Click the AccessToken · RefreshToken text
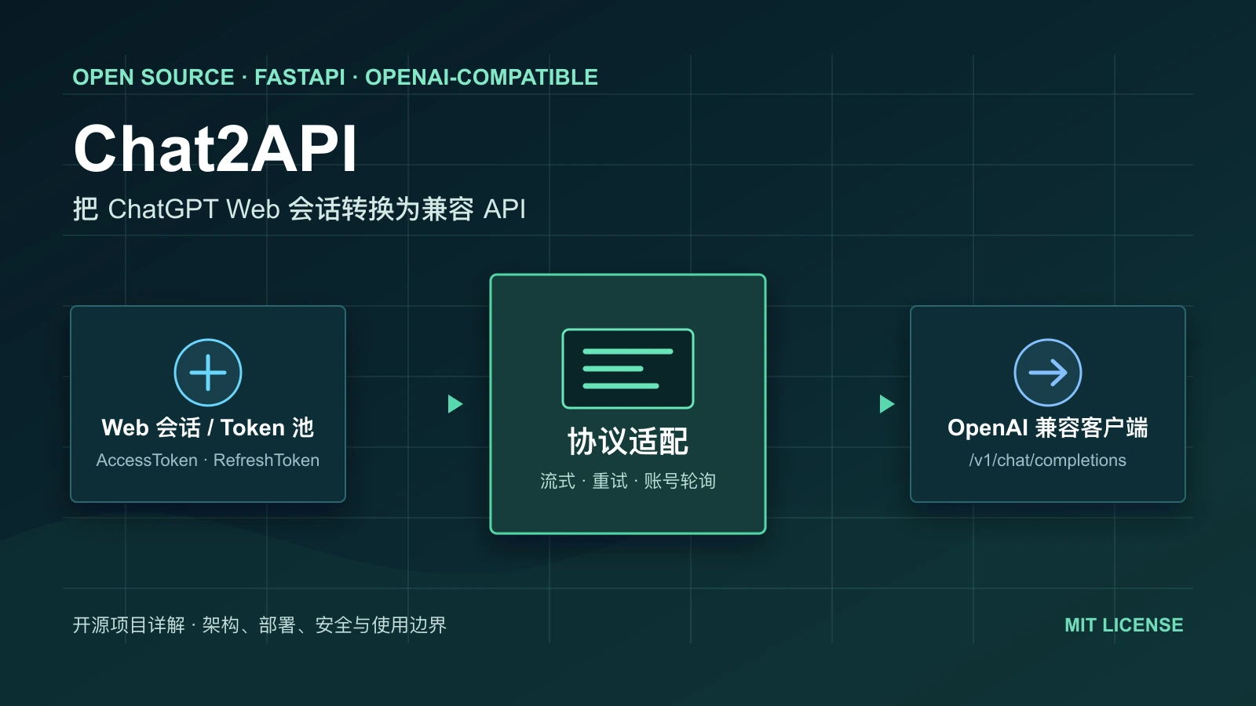The height and width of the screenshot is (706, 1256). click(208, 460)
